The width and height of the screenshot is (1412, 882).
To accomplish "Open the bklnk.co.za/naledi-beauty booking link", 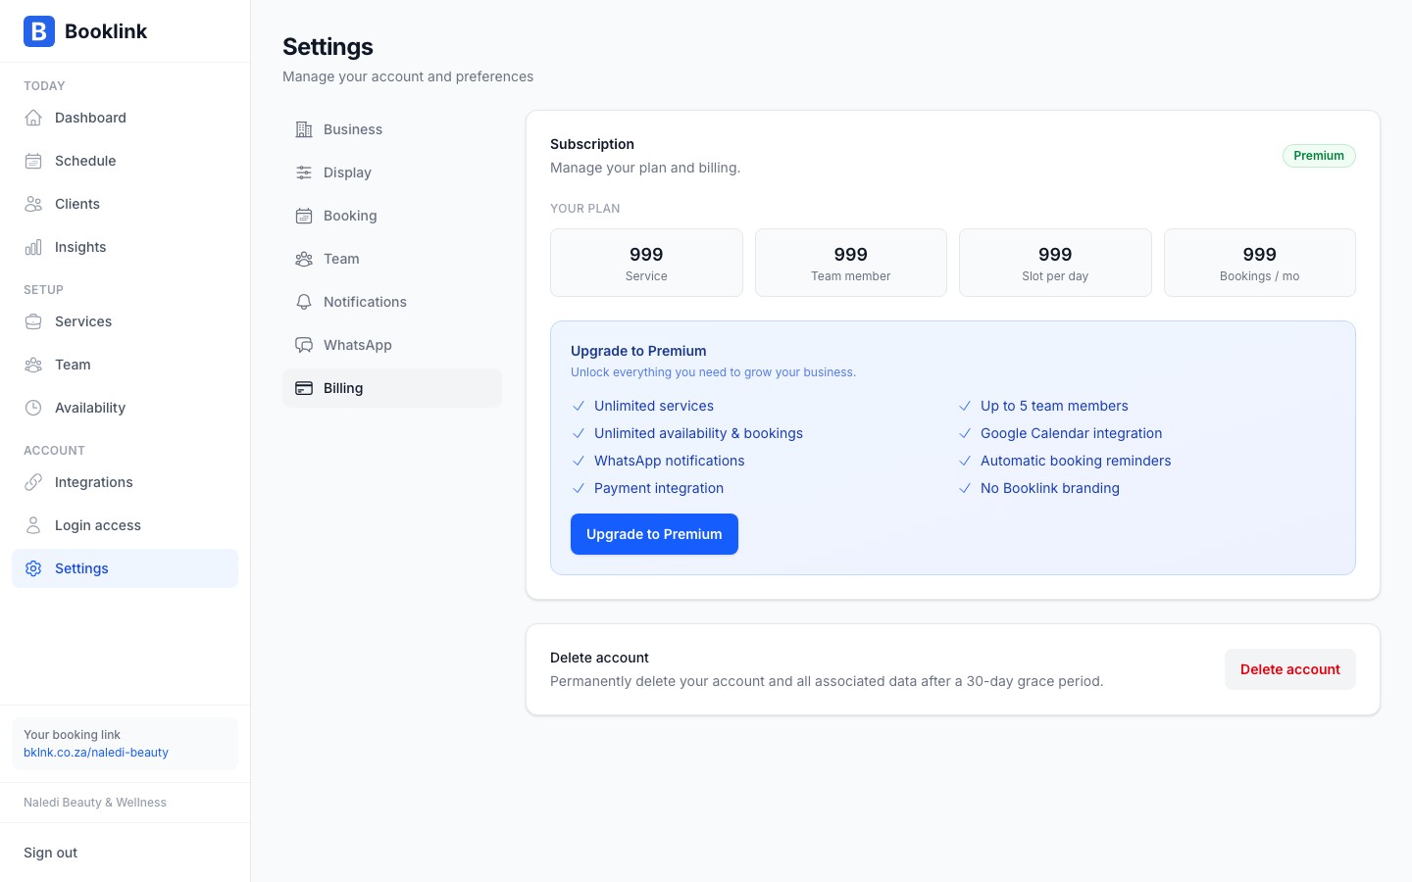I will tap(96, 753).
